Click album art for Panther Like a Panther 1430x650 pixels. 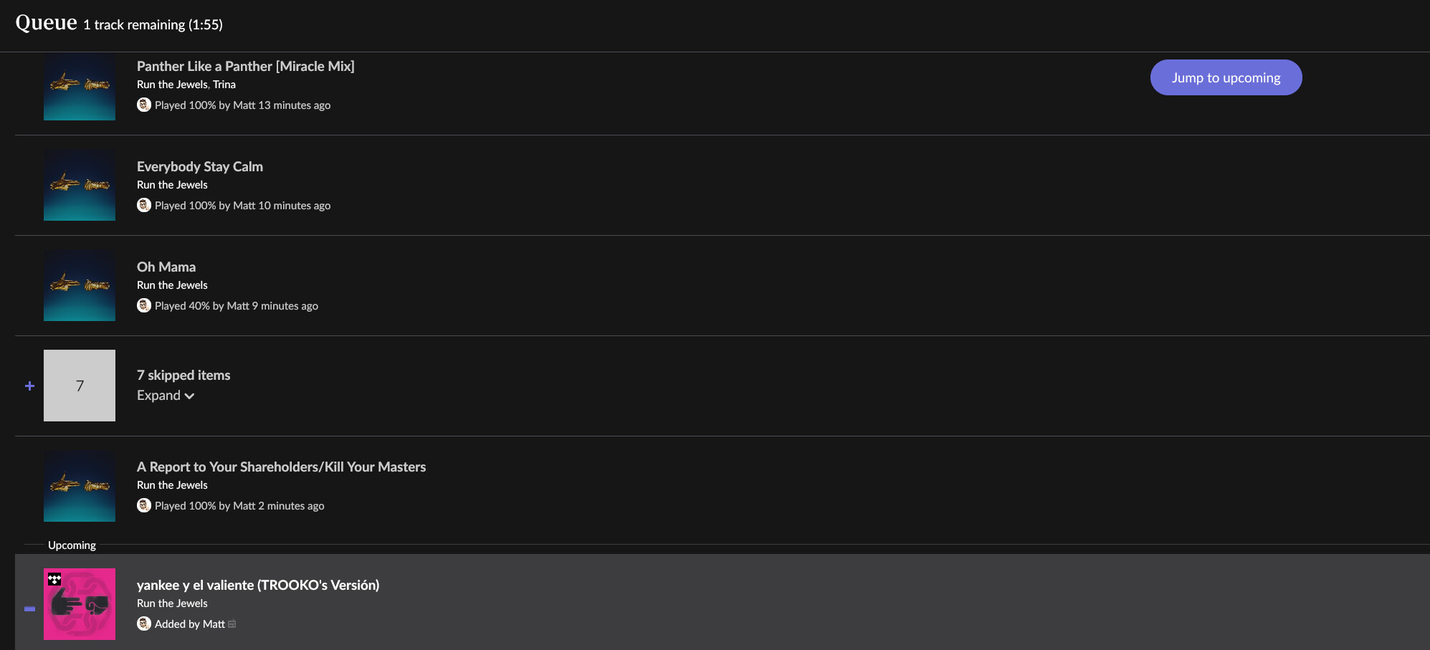[80, 86]
